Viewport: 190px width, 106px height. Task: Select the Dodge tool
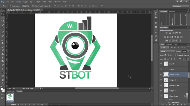(x=3, y=61)
